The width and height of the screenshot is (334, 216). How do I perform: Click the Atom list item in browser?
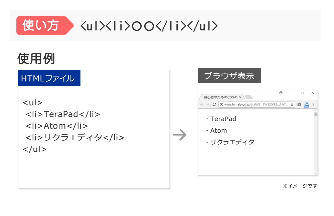216,131
